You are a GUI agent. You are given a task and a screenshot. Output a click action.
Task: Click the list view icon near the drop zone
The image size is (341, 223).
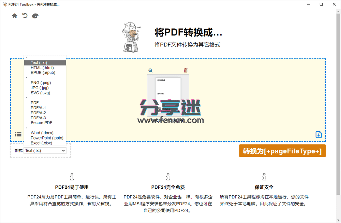[x=18, y=134]
